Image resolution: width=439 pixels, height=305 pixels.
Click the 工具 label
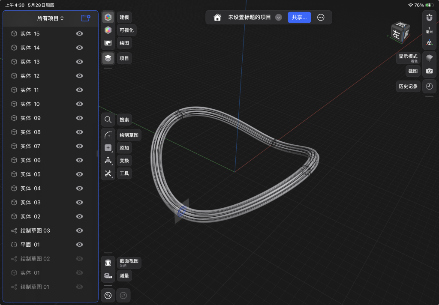124,173
